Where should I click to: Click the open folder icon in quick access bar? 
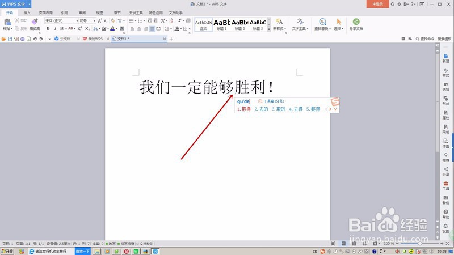pyautogui.click(x=4, y=39)
